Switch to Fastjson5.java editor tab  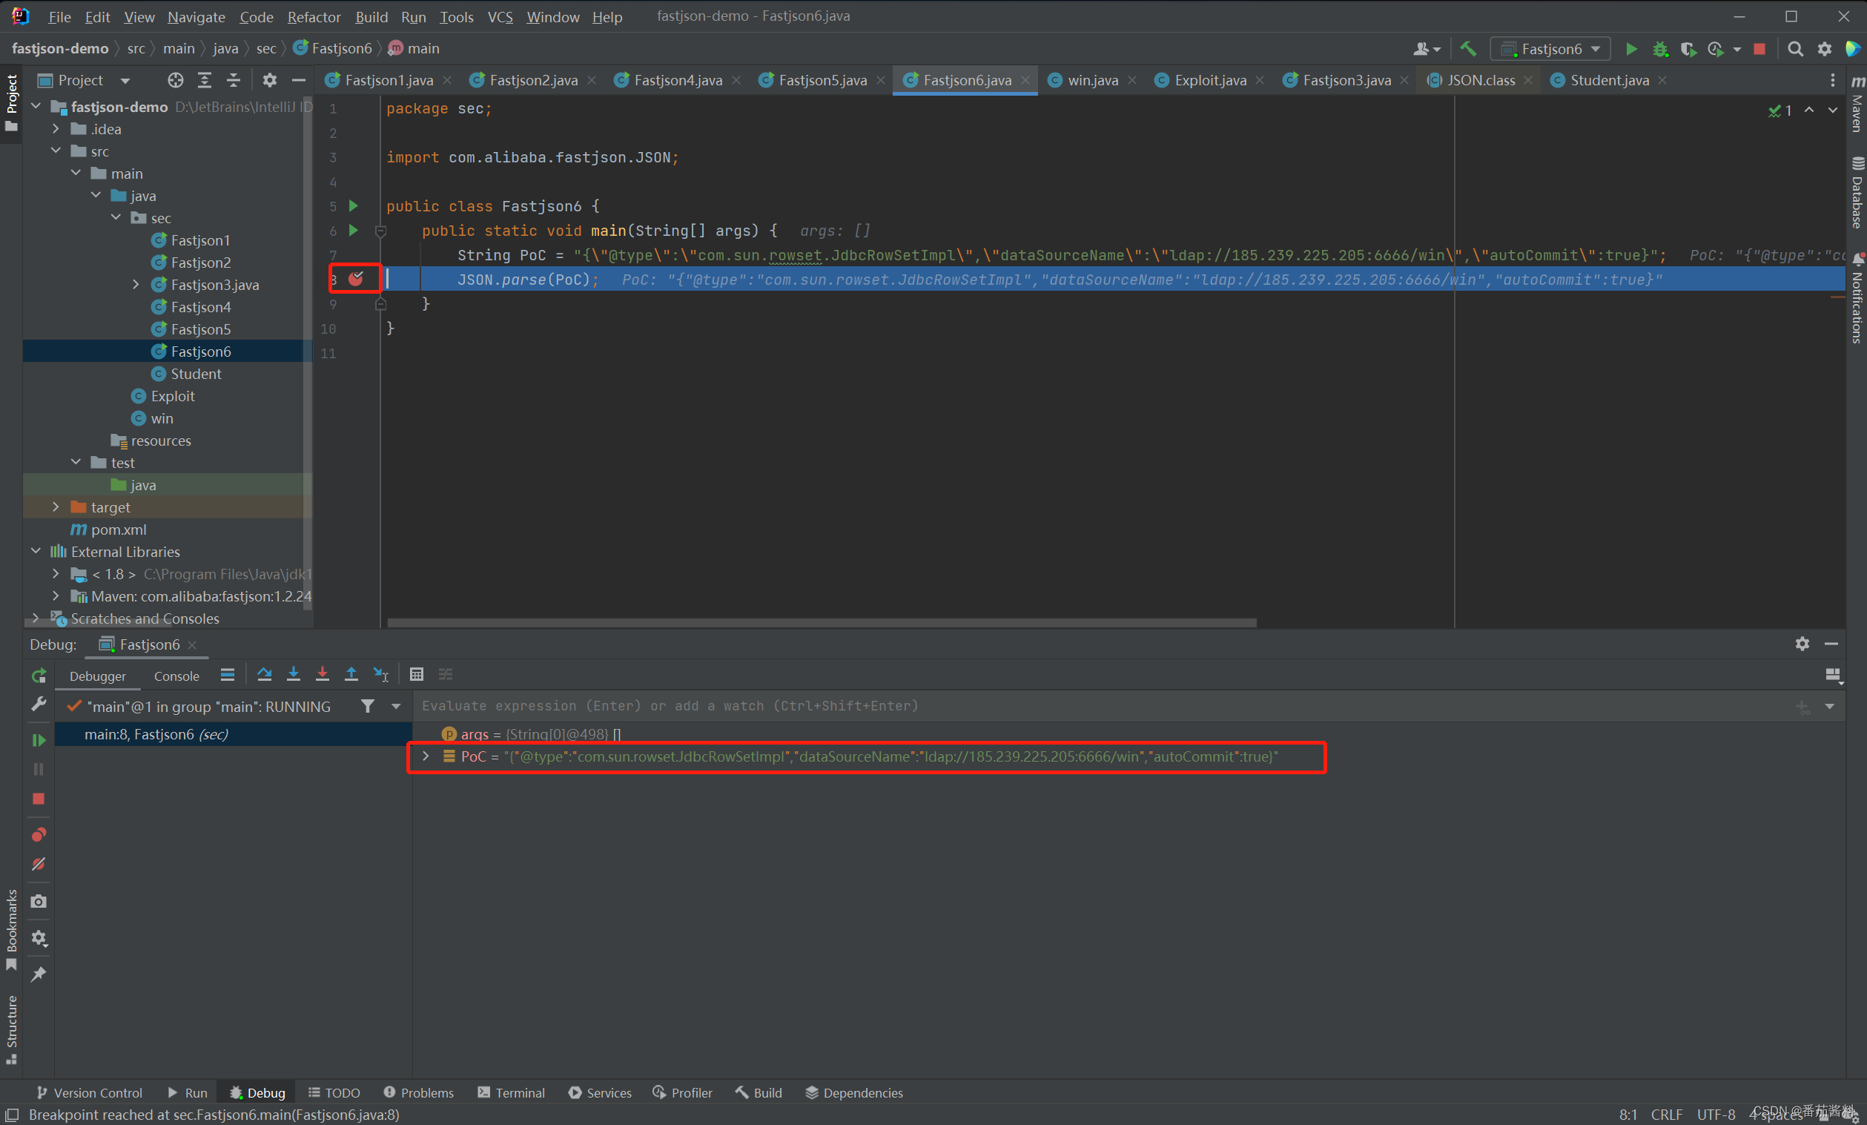pyautogui.click(x=822, y=79)
